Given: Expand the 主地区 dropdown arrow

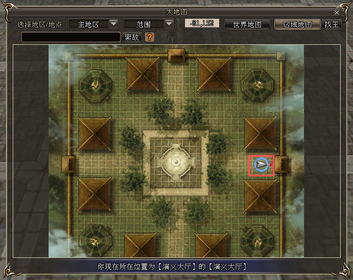Looking at the screenshot, I should [x=114, y=24].
